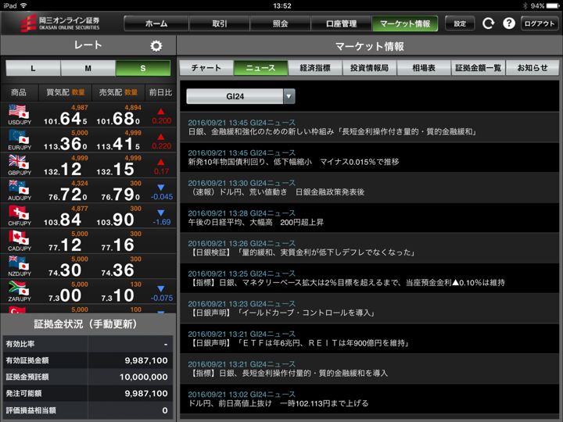The height and width of the screenshot is (422, 563).
Task: Open the GI24 news source dropdown
Action: point(235,96)
